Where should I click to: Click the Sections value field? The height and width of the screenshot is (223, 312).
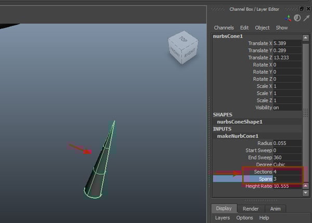pos(287,172)
